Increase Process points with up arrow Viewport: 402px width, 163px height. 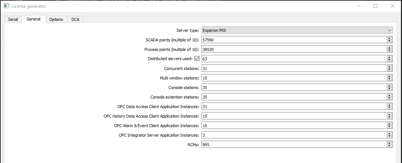(389, 48)
